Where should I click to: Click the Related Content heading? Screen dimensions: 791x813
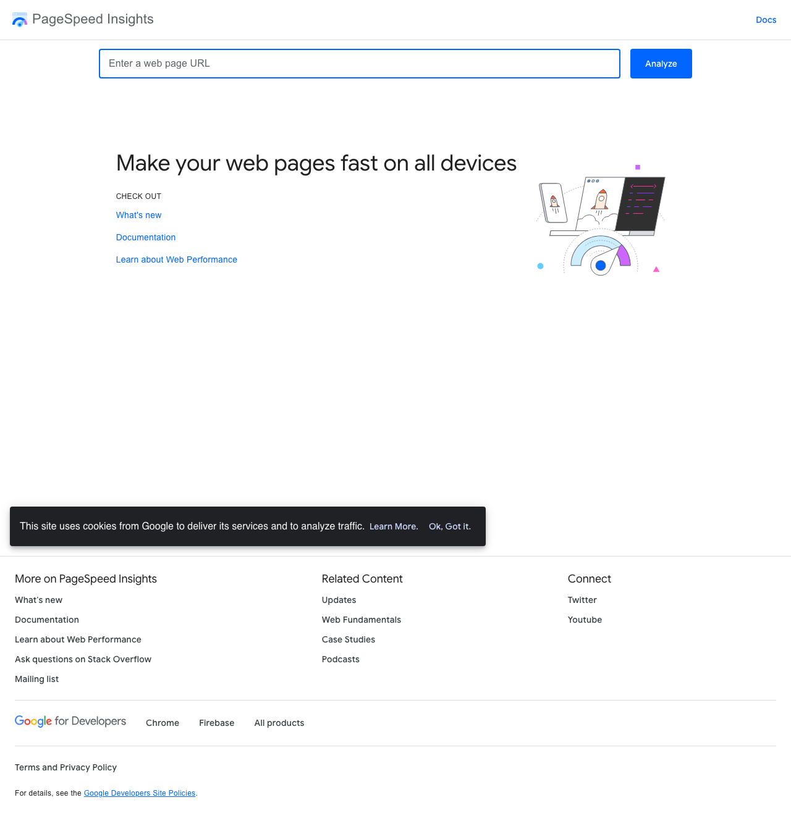362,579
